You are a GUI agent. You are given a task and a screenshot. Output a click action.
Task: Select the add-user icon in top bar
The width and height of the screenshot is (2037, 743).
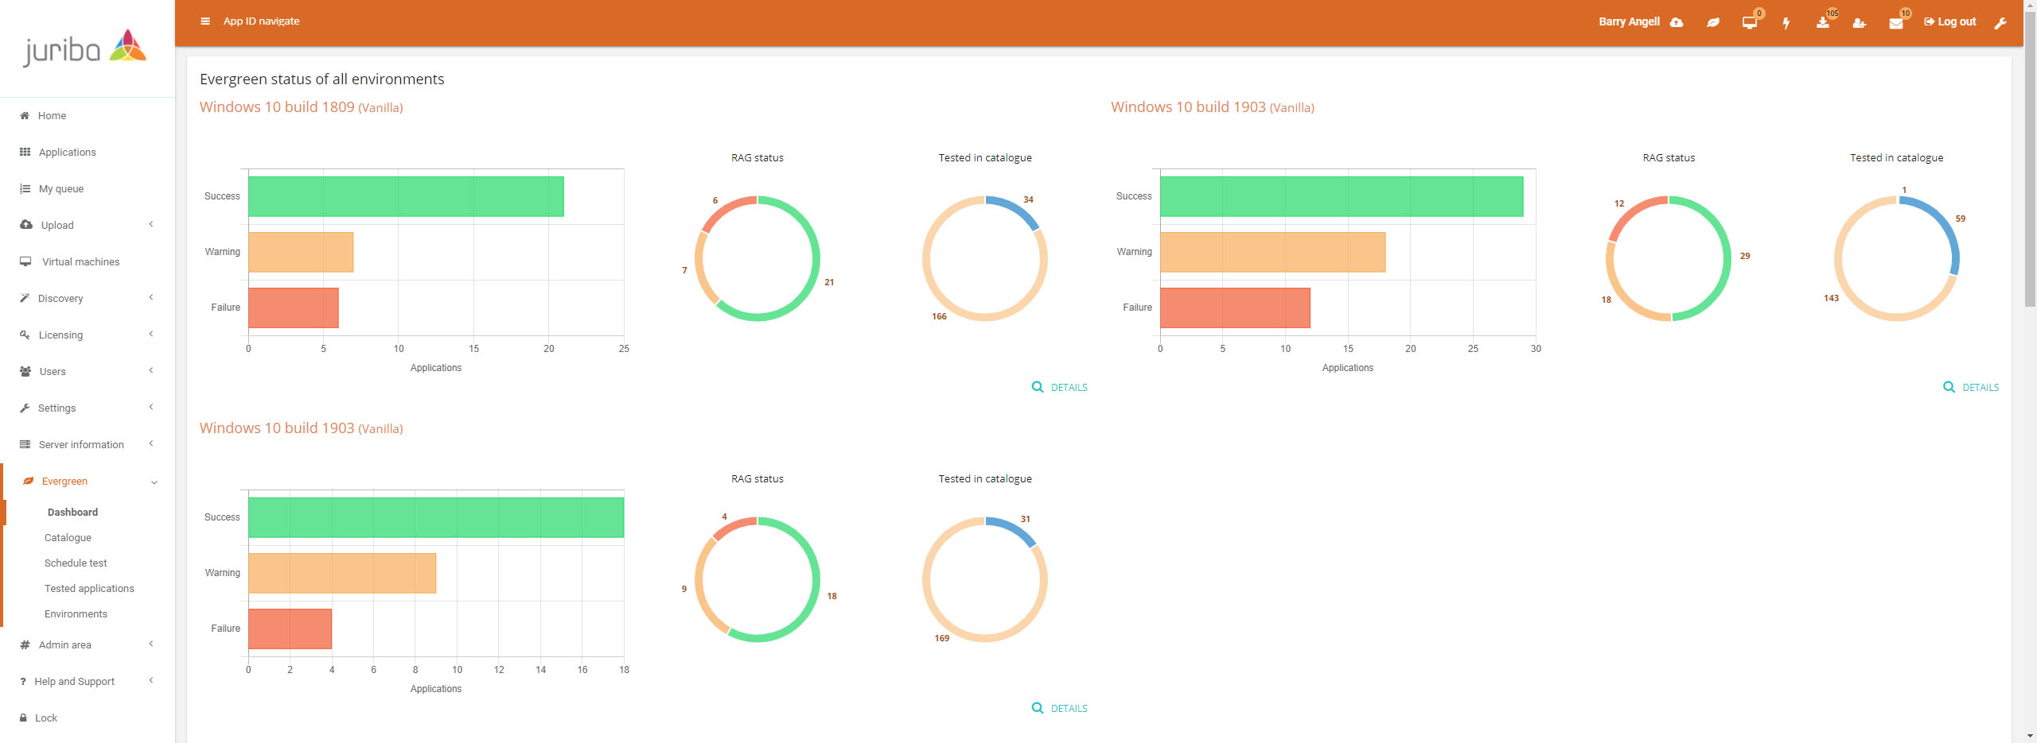click(1859, 21)
